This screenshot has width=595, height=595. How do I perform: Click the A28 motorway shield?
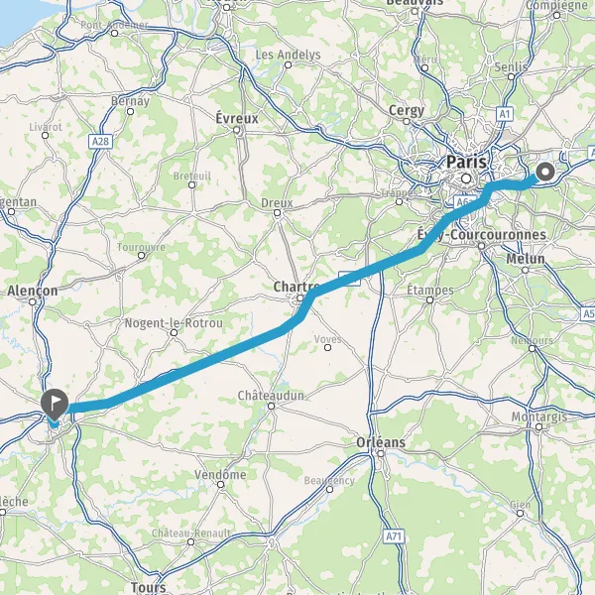[x=100, y=141]
